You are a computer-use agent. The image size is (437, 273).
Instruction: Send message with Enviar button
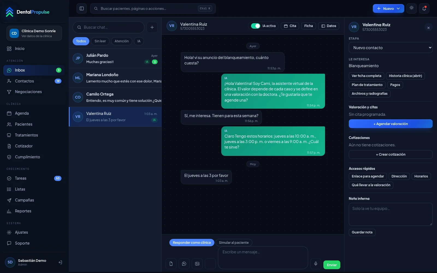(x=332, y=265)
